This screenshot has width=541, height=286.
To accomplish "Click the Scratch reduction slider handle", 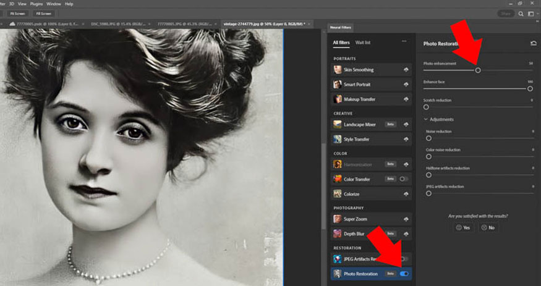I will (426, 107).
